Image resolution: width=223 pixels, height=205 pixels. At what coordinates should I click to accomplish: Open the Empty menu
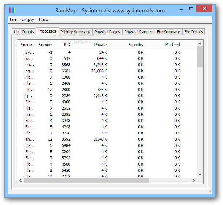(28, 19)
